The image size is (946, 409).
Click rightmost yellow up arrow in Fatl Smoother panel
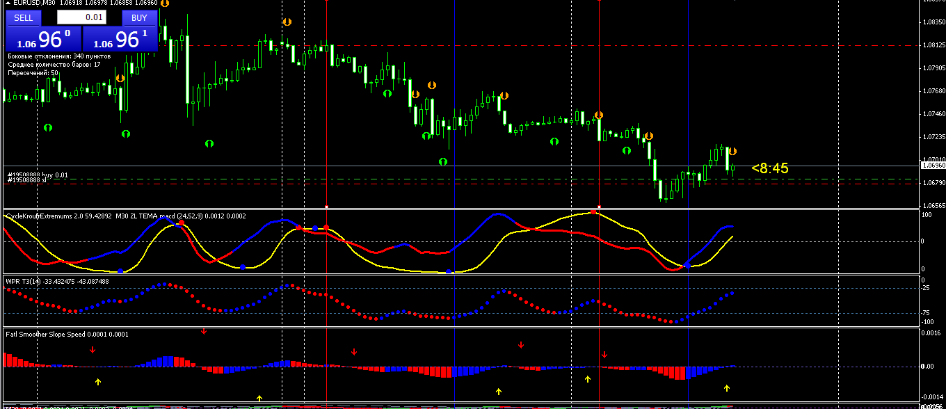click(x=727, y=387)
